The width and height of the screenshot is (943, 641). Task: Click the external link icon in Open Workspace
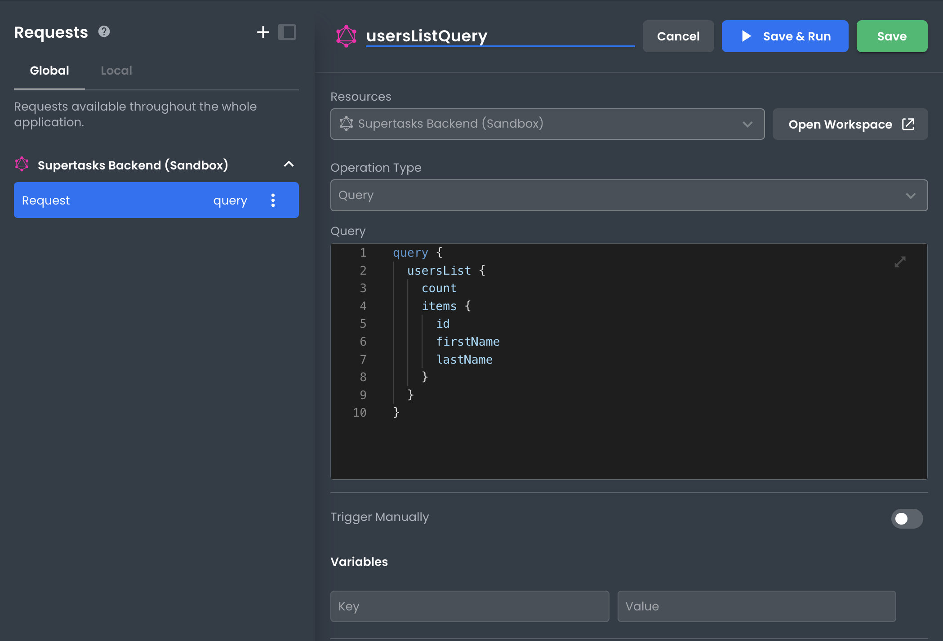(x=908, y=124)
